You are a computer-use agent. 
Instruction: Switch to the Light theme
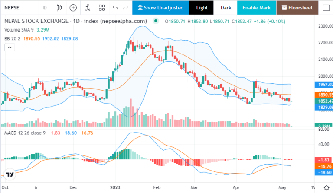pos(202,8)
